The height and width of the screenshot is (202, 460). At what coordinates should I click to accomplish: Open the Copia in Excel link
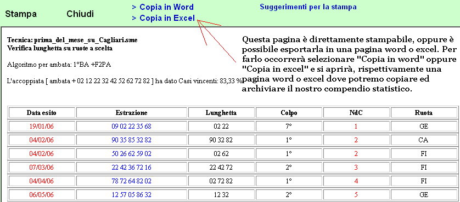click(164, 18)
